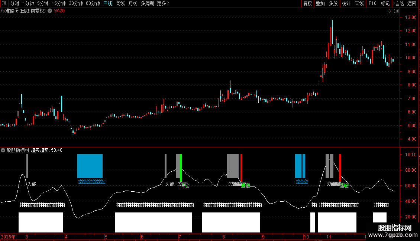The height and width of the screenshot is (241, 420).
Task: Click month 4 marker on time axis
Action: (x=66, y=237)
